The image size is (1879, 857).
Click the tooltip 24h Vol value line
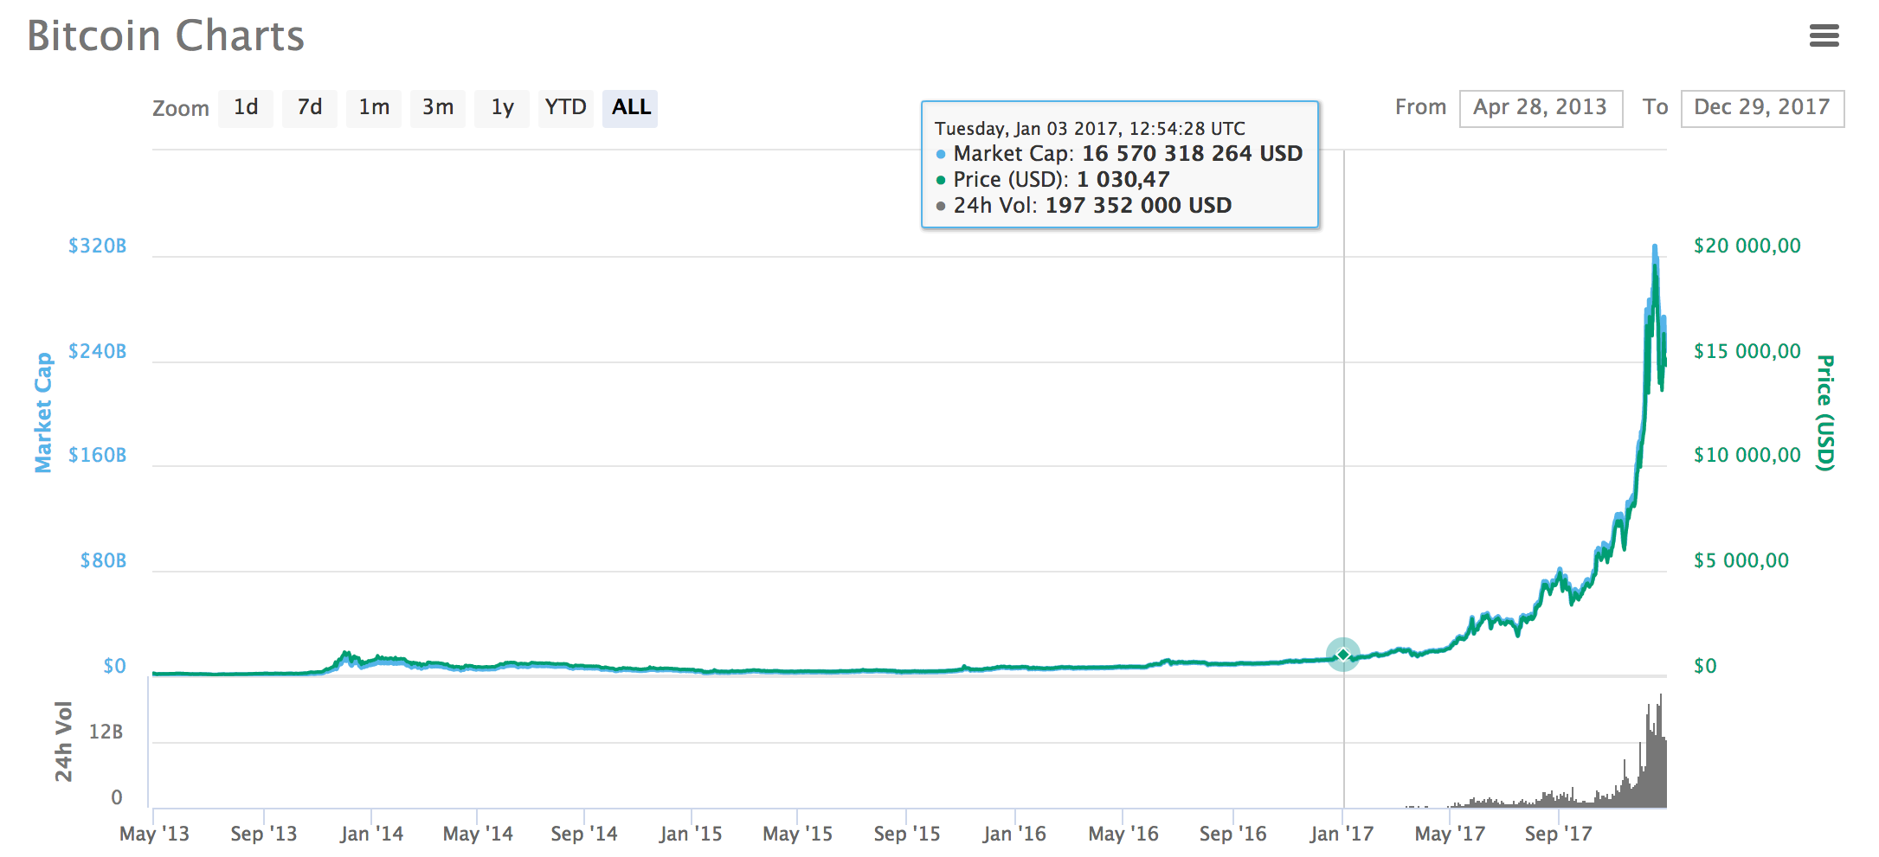pos(1084,206)
